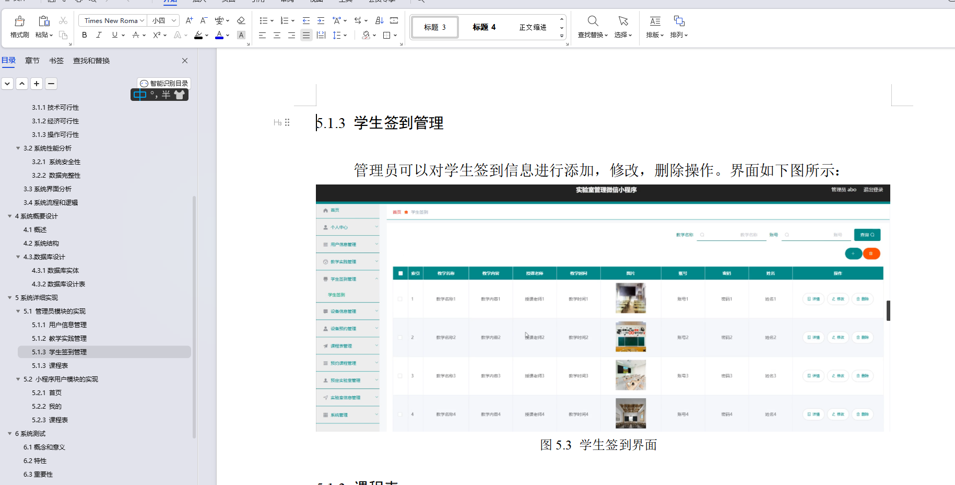Increase font size with the A+ icon
Viewport: 955px width, 485px height.
click(x=188, y=20)
